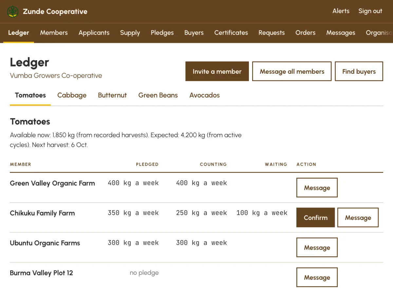This screenshot has width=393, height=292.
Task: Click the Vumba Growers Co-operative subtitle
Action: 56,76
